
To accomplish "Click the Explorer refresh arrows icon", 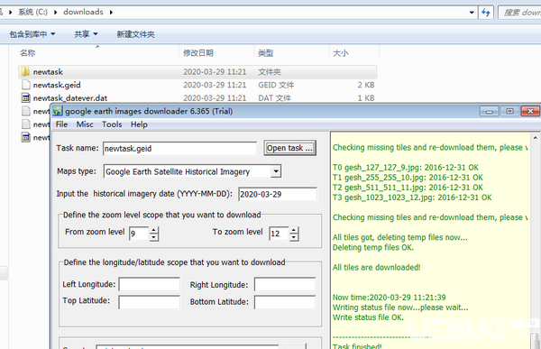I will [486, 13].
